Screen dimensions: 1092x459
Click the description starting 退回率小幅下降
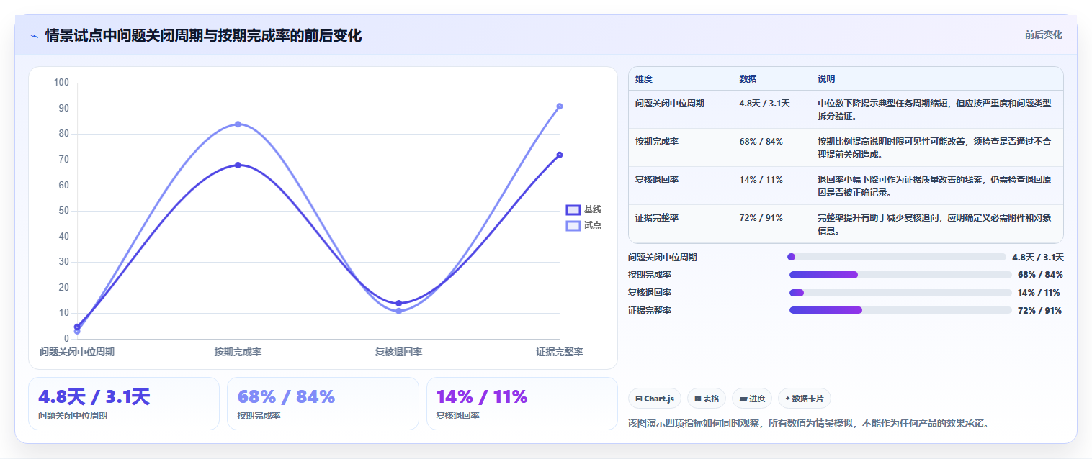point(934,186)
